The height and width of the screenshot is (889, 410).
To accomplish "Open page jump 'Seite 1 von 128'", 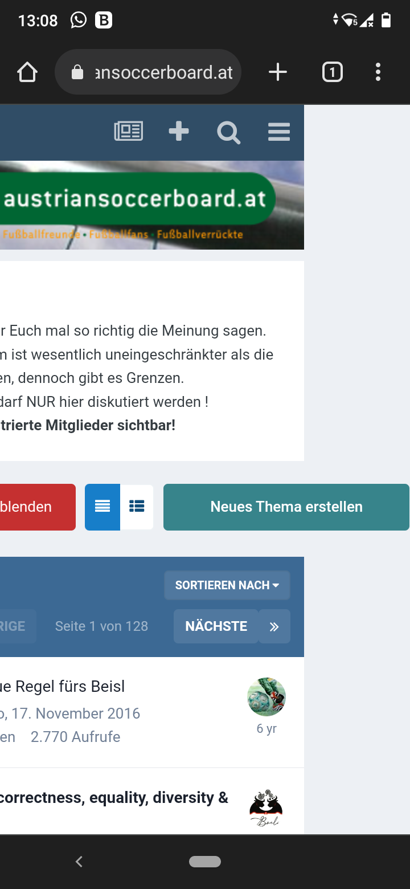I will (101, 626).
